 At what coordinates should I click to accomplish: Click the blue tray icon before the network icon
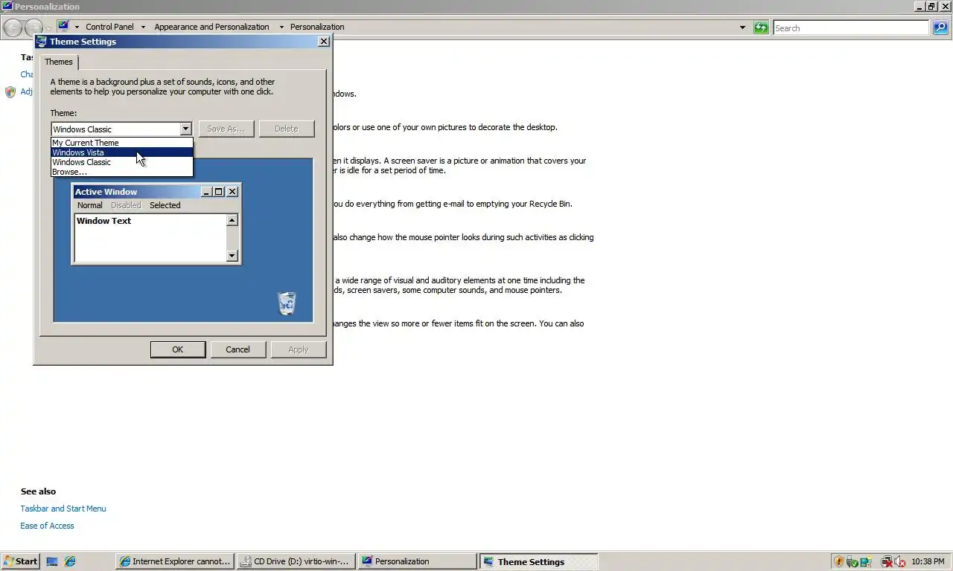pyautogui.click(x=865, y=562)
